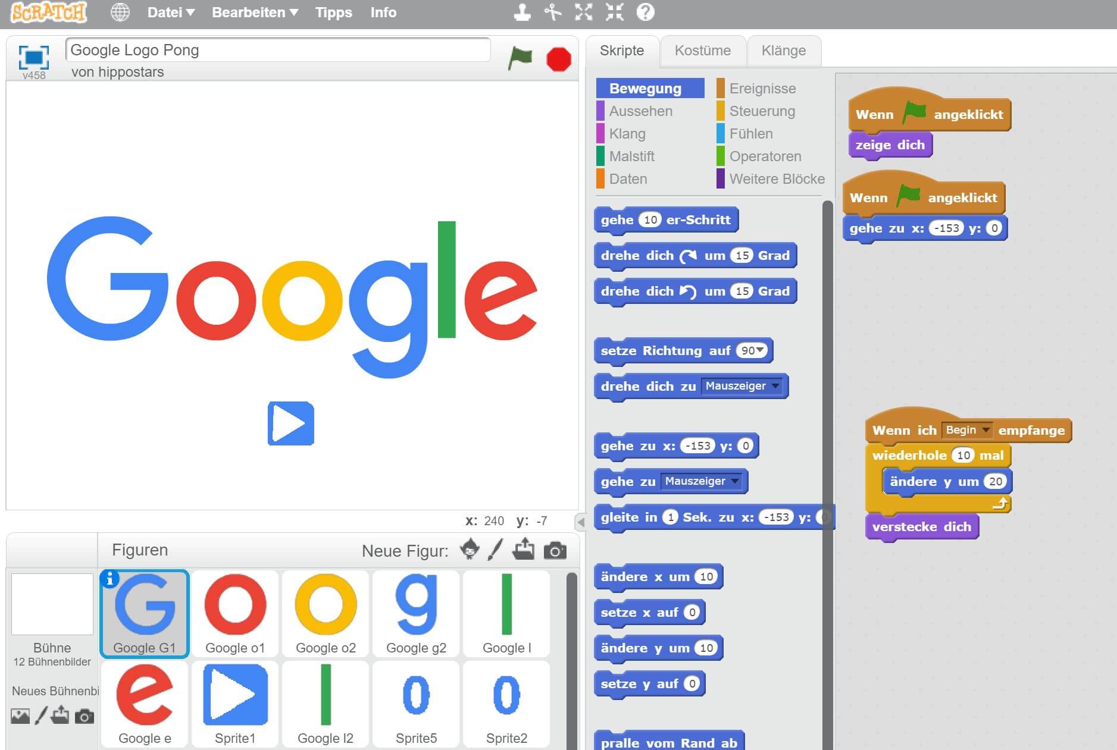The width and height of the screenshot is (1117, 750).
Task: Switch to the Klänge tab
Action: 783,51
